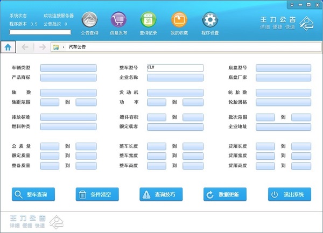The image size is (323, 233).
Task: Click the 整车宽度 maximum field
Action: (193, 156)
